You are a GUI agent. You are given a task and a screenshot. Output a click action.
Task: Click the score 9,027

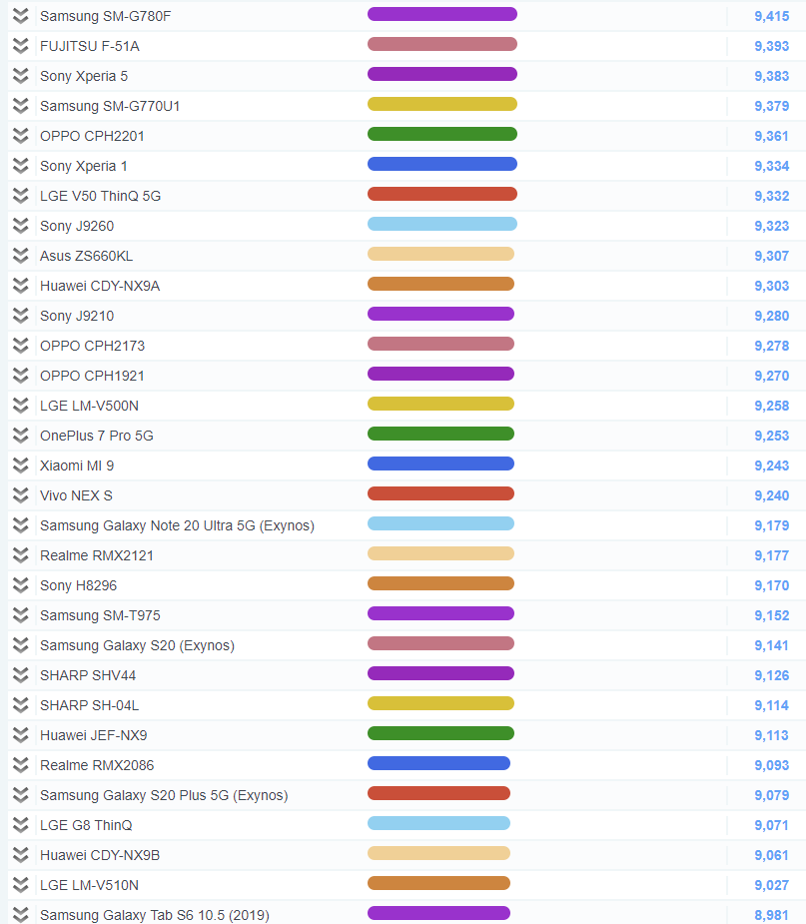coord(772,885)
